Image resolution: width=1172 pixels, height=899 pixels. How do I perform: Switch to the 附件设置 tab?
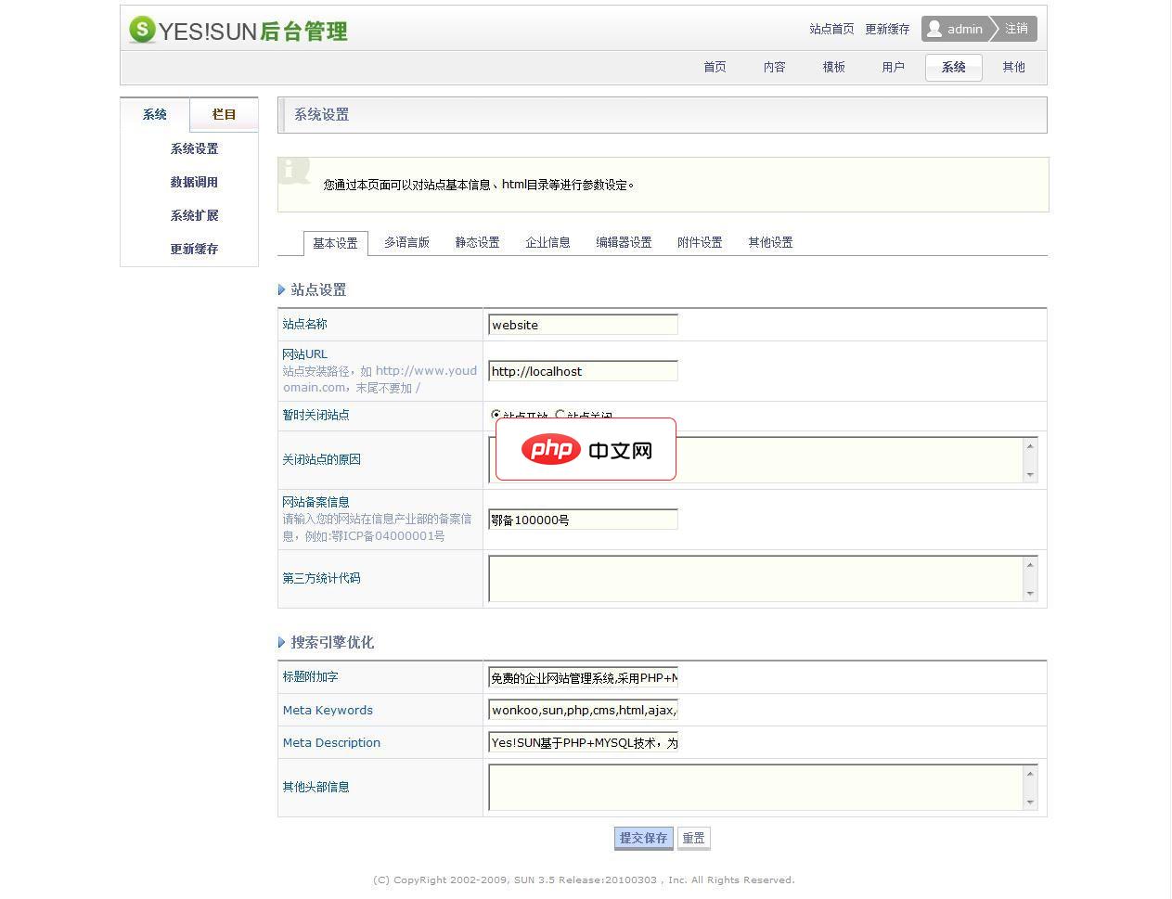(699, 242)
